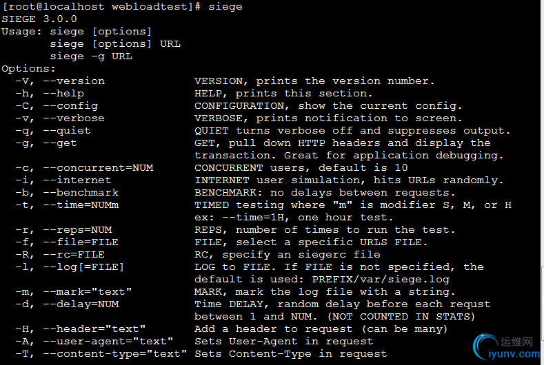The image size is (544, 365).
Task: Click the --time=NUMm option text
Action: click(x=81, y=205)
